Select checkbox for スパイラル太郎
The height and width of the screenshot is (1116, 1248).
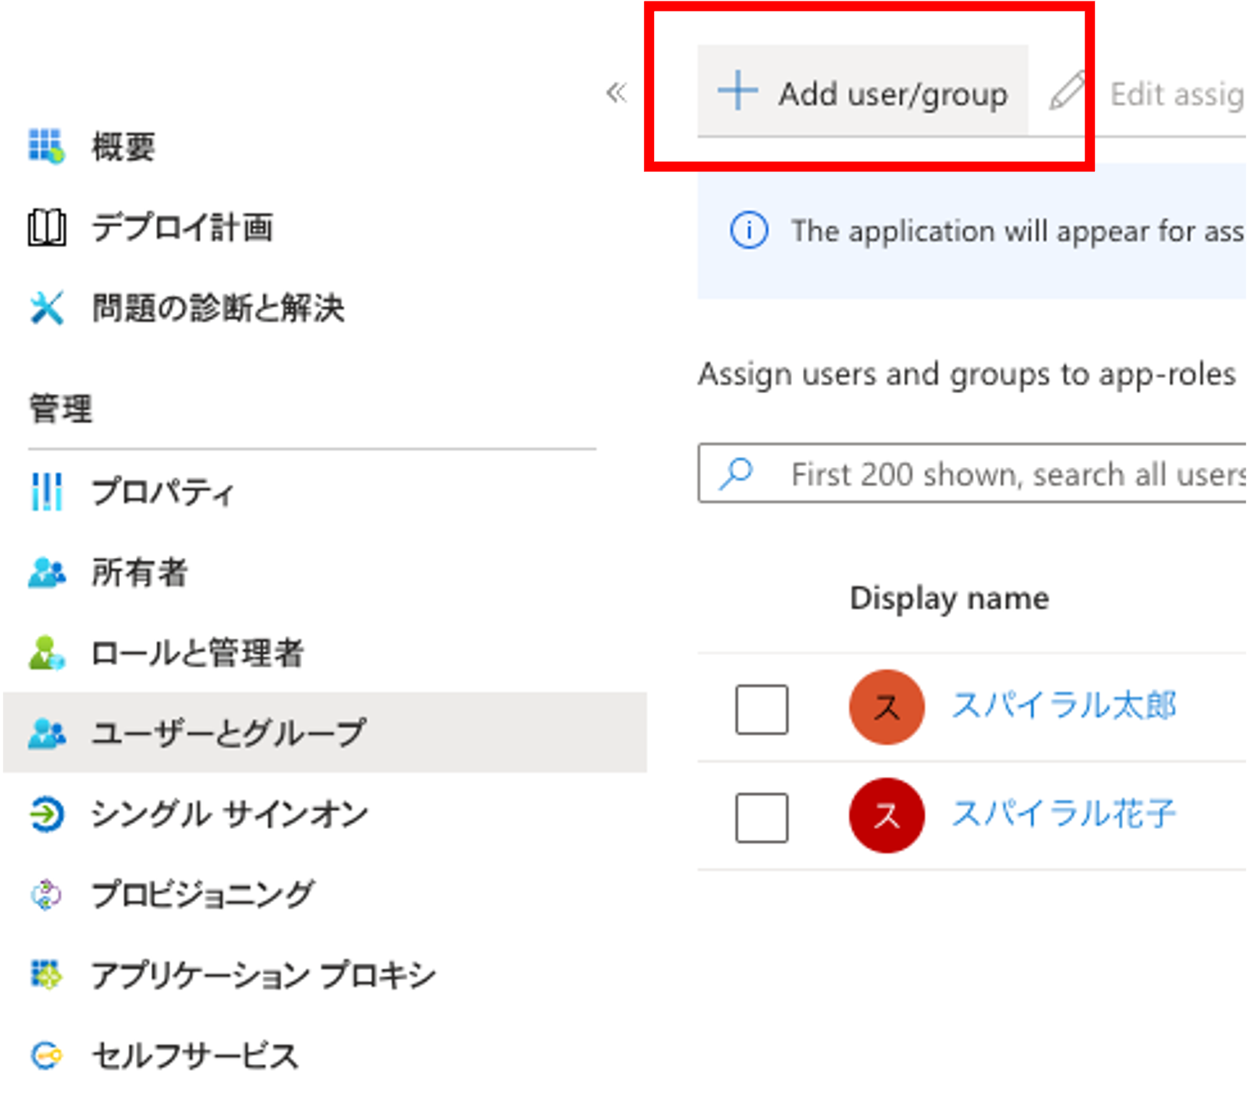click(761, 709)
